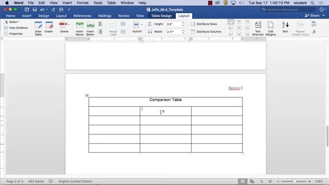Image resolution: width=329 pixels, height=185 pixels.
Task: Switch to Outline view
Action: click(261, 181)
